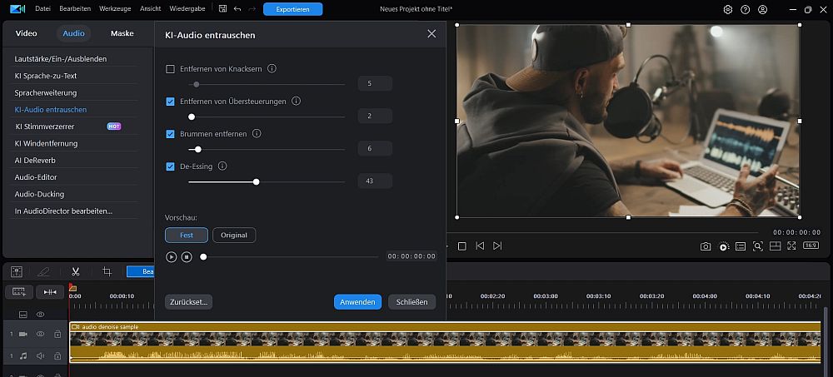833x377 pixels.
Task: Open the Bearbeiten menu
Action: [x=75, y=9]
